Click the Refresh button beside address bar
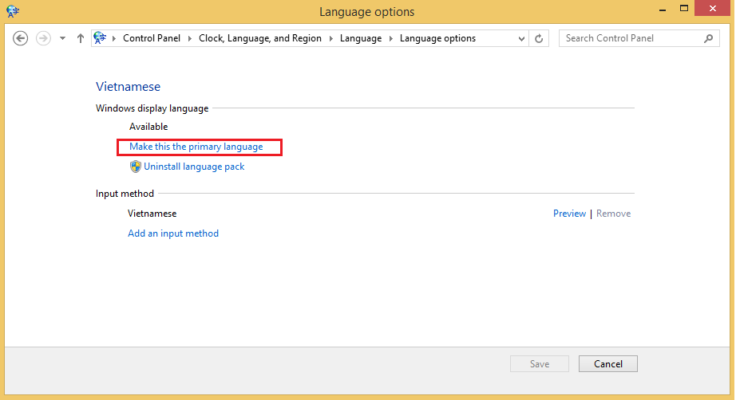 (540, 38)
